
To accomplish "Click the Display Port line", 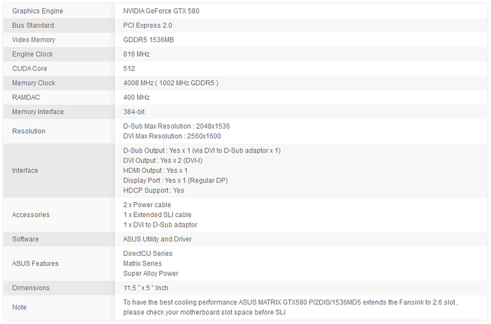I will pos(175,180).
